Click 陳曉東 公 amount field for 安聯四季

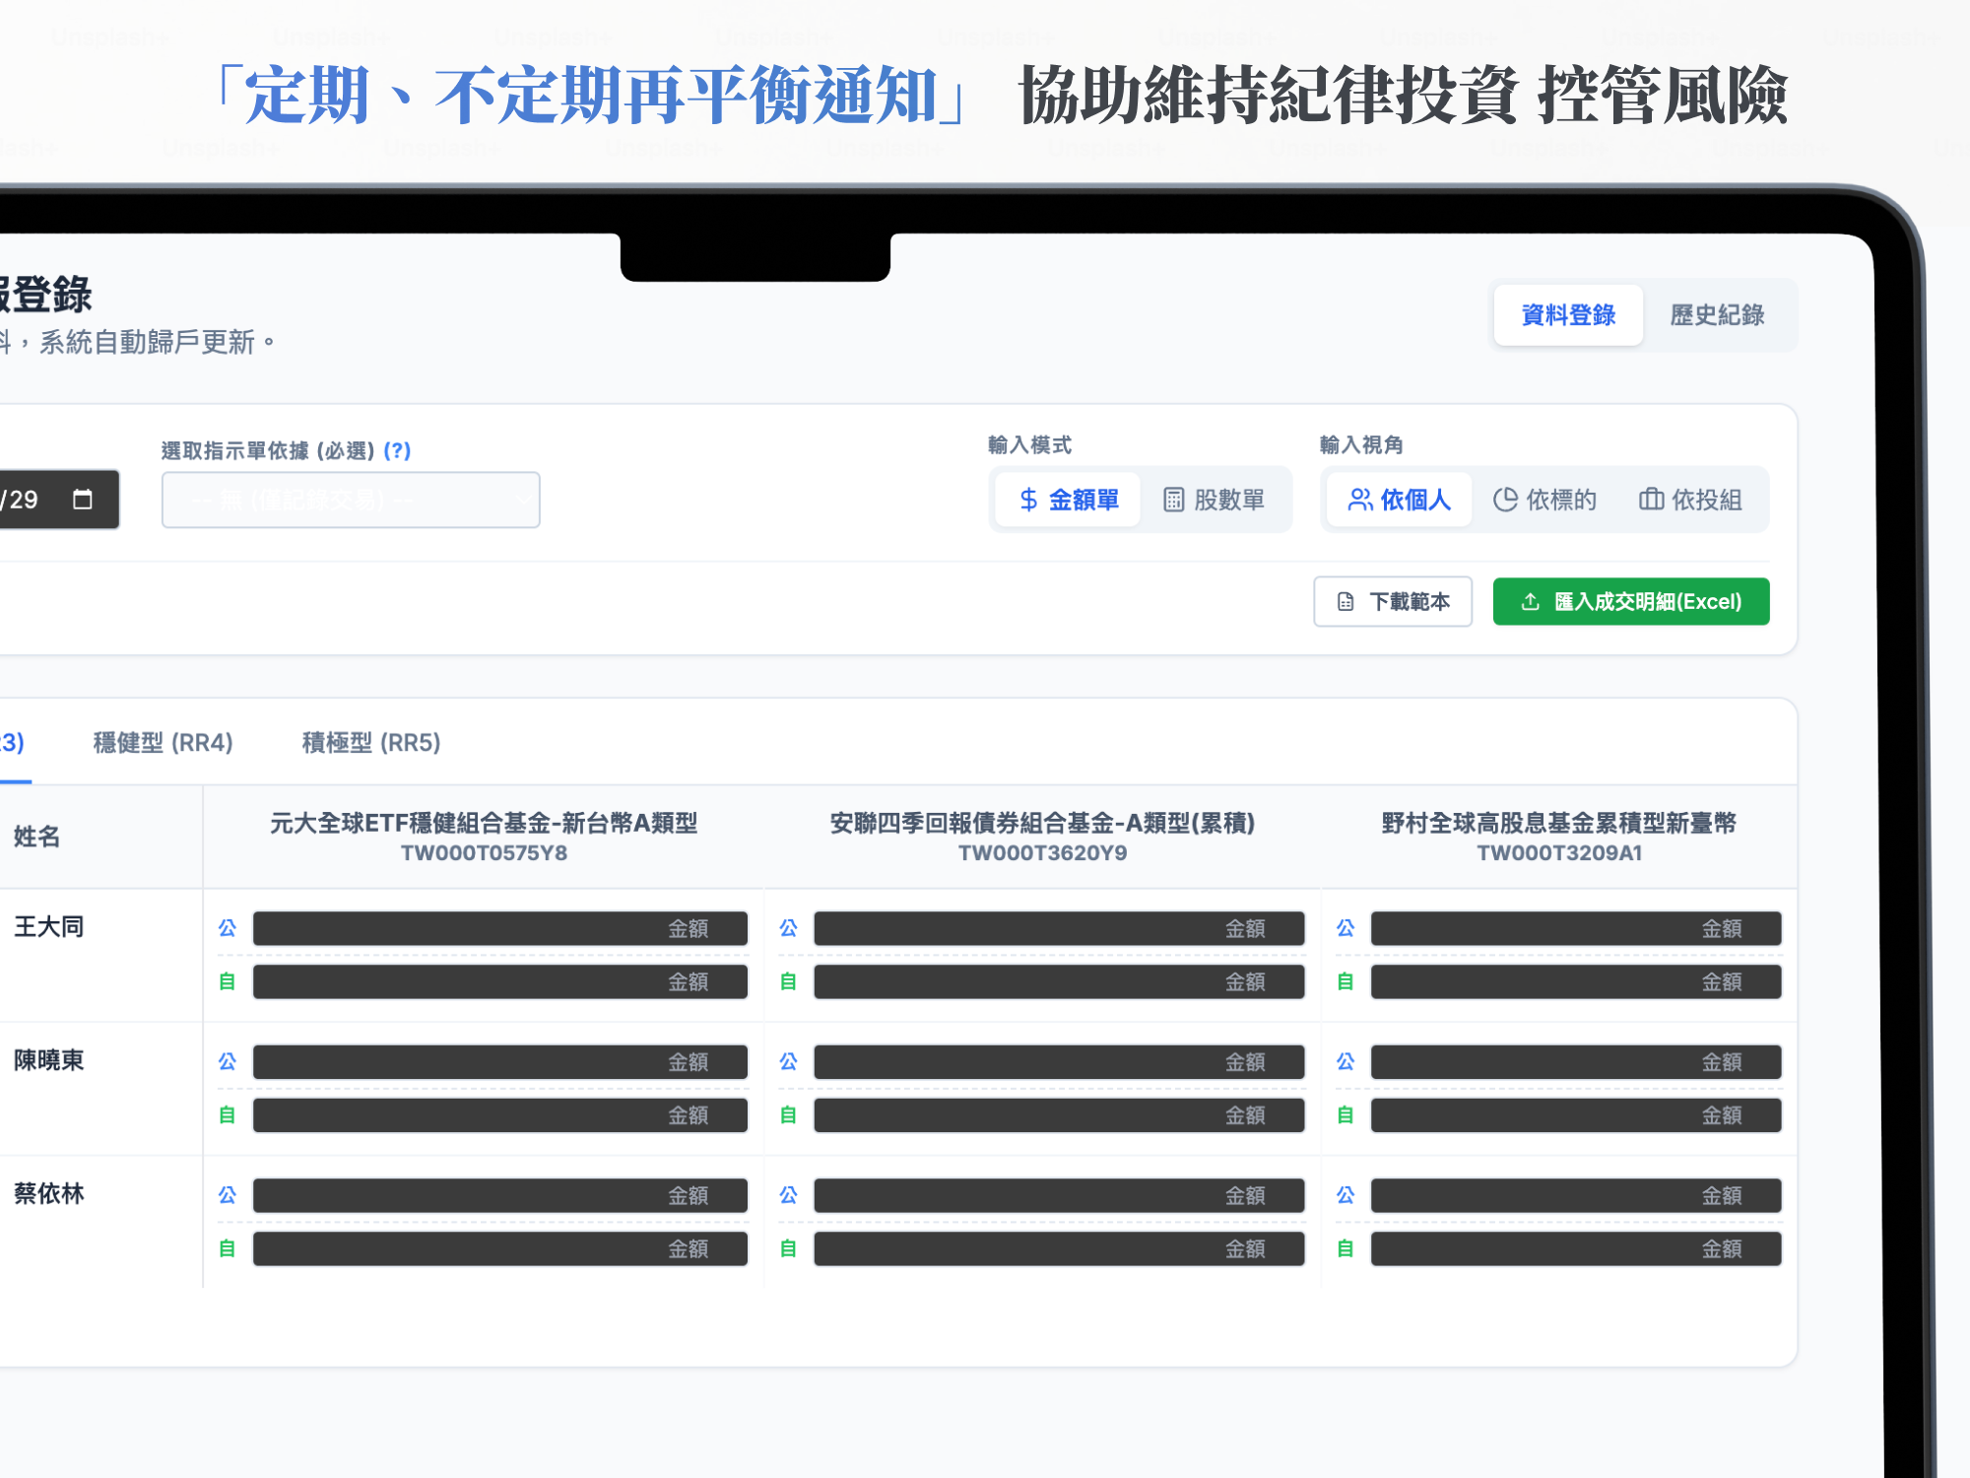point(1059,1062)
